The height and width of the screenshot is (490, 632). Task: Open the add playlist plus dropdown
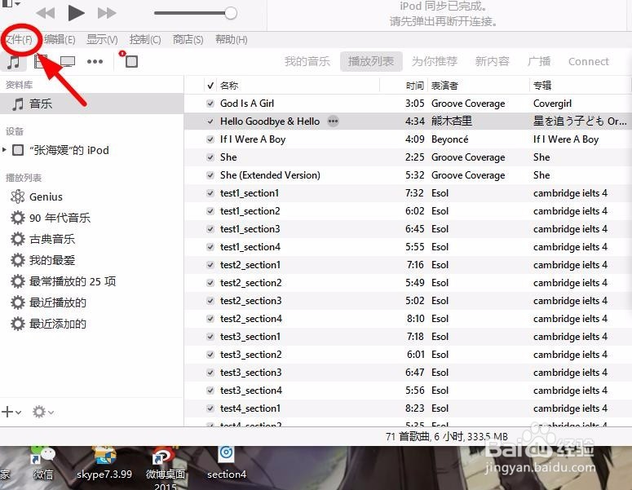point(11,412)
